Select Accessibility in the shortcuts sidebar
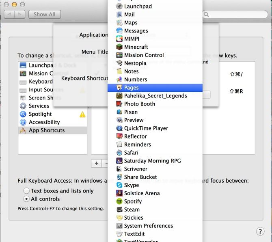Viewport: 272px width, 242px height. tap(44, 122)
